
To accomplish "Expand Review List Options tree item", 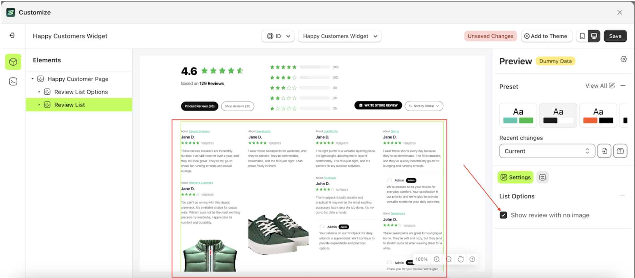I will [x=39, y=92].
